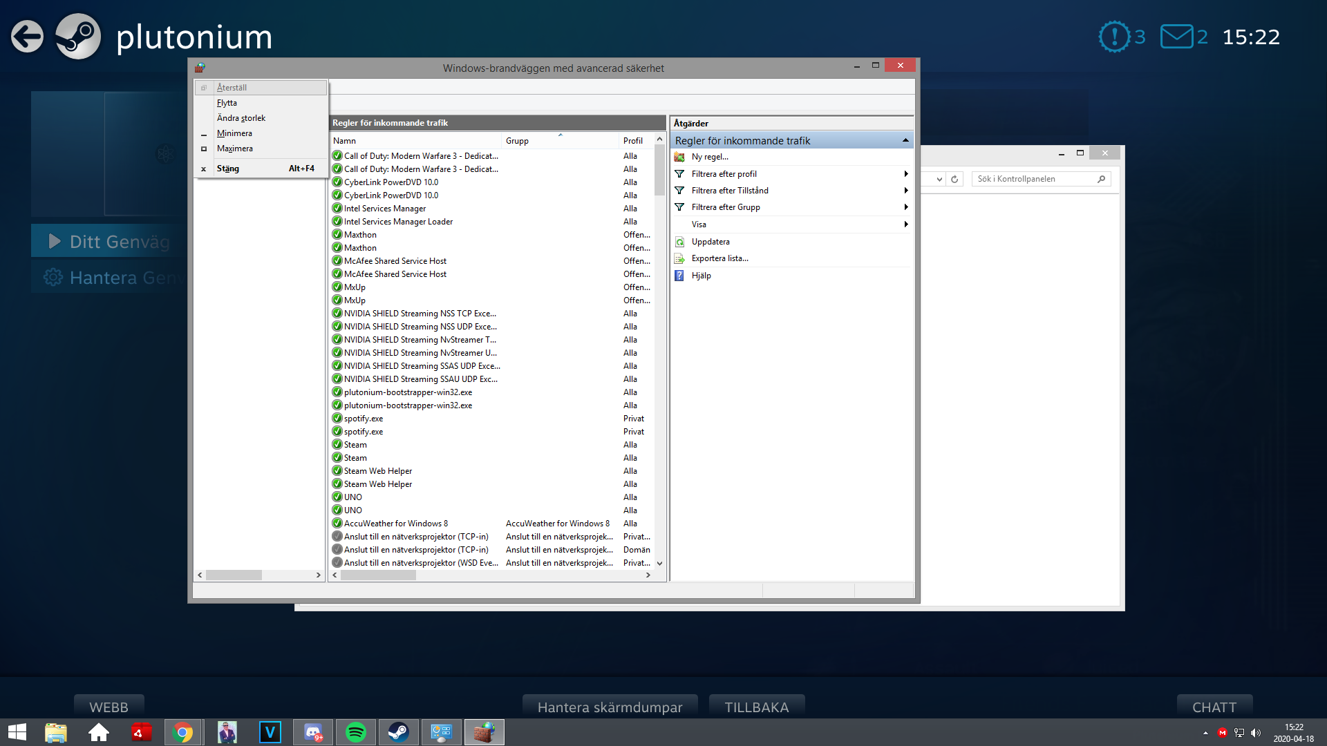Click the enabled check icon for AccuWeather rule
Screen dimensions: 1327x746
(x=337, y=524)
